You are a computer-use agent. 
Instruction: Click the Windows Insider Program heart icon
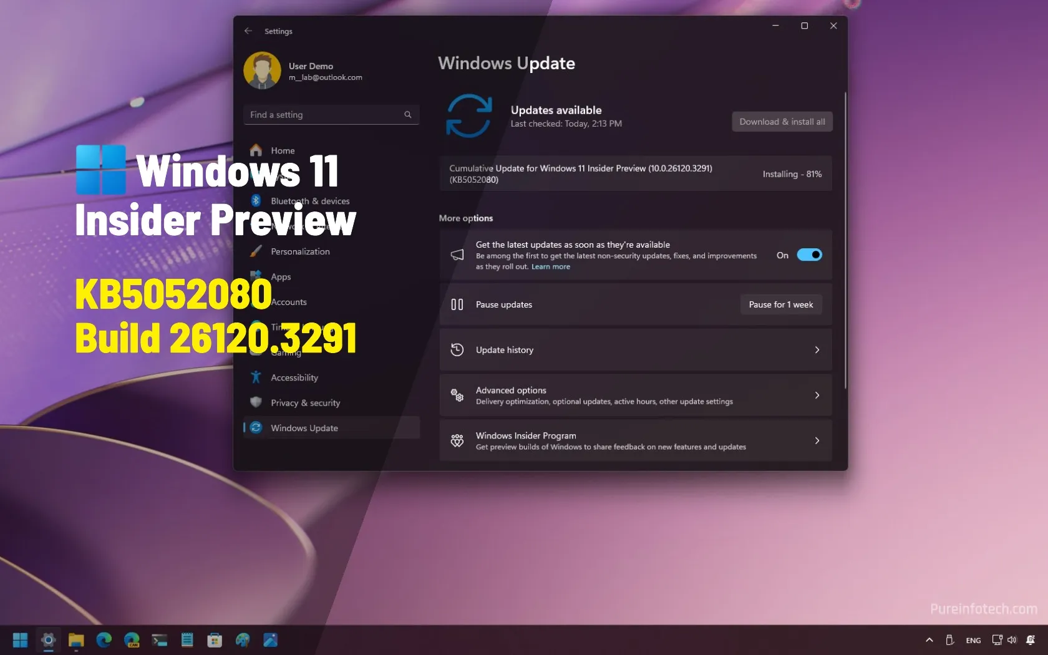457,440
